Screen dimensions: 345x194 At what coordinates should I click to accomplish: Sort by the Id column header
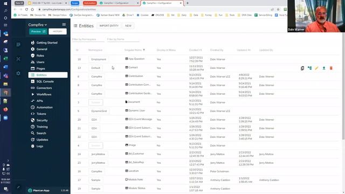coord(77,50)
